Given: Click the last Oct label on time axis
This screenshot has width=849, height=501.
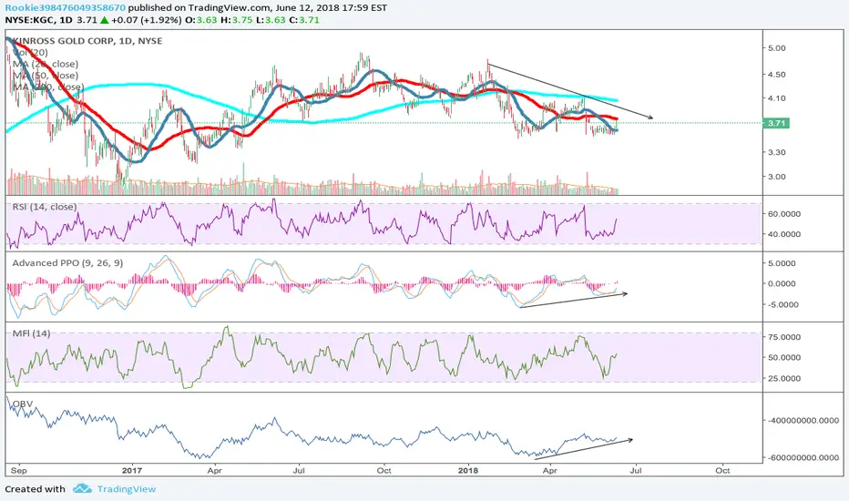Looking at the screenshot, I should tap(723, 471).
